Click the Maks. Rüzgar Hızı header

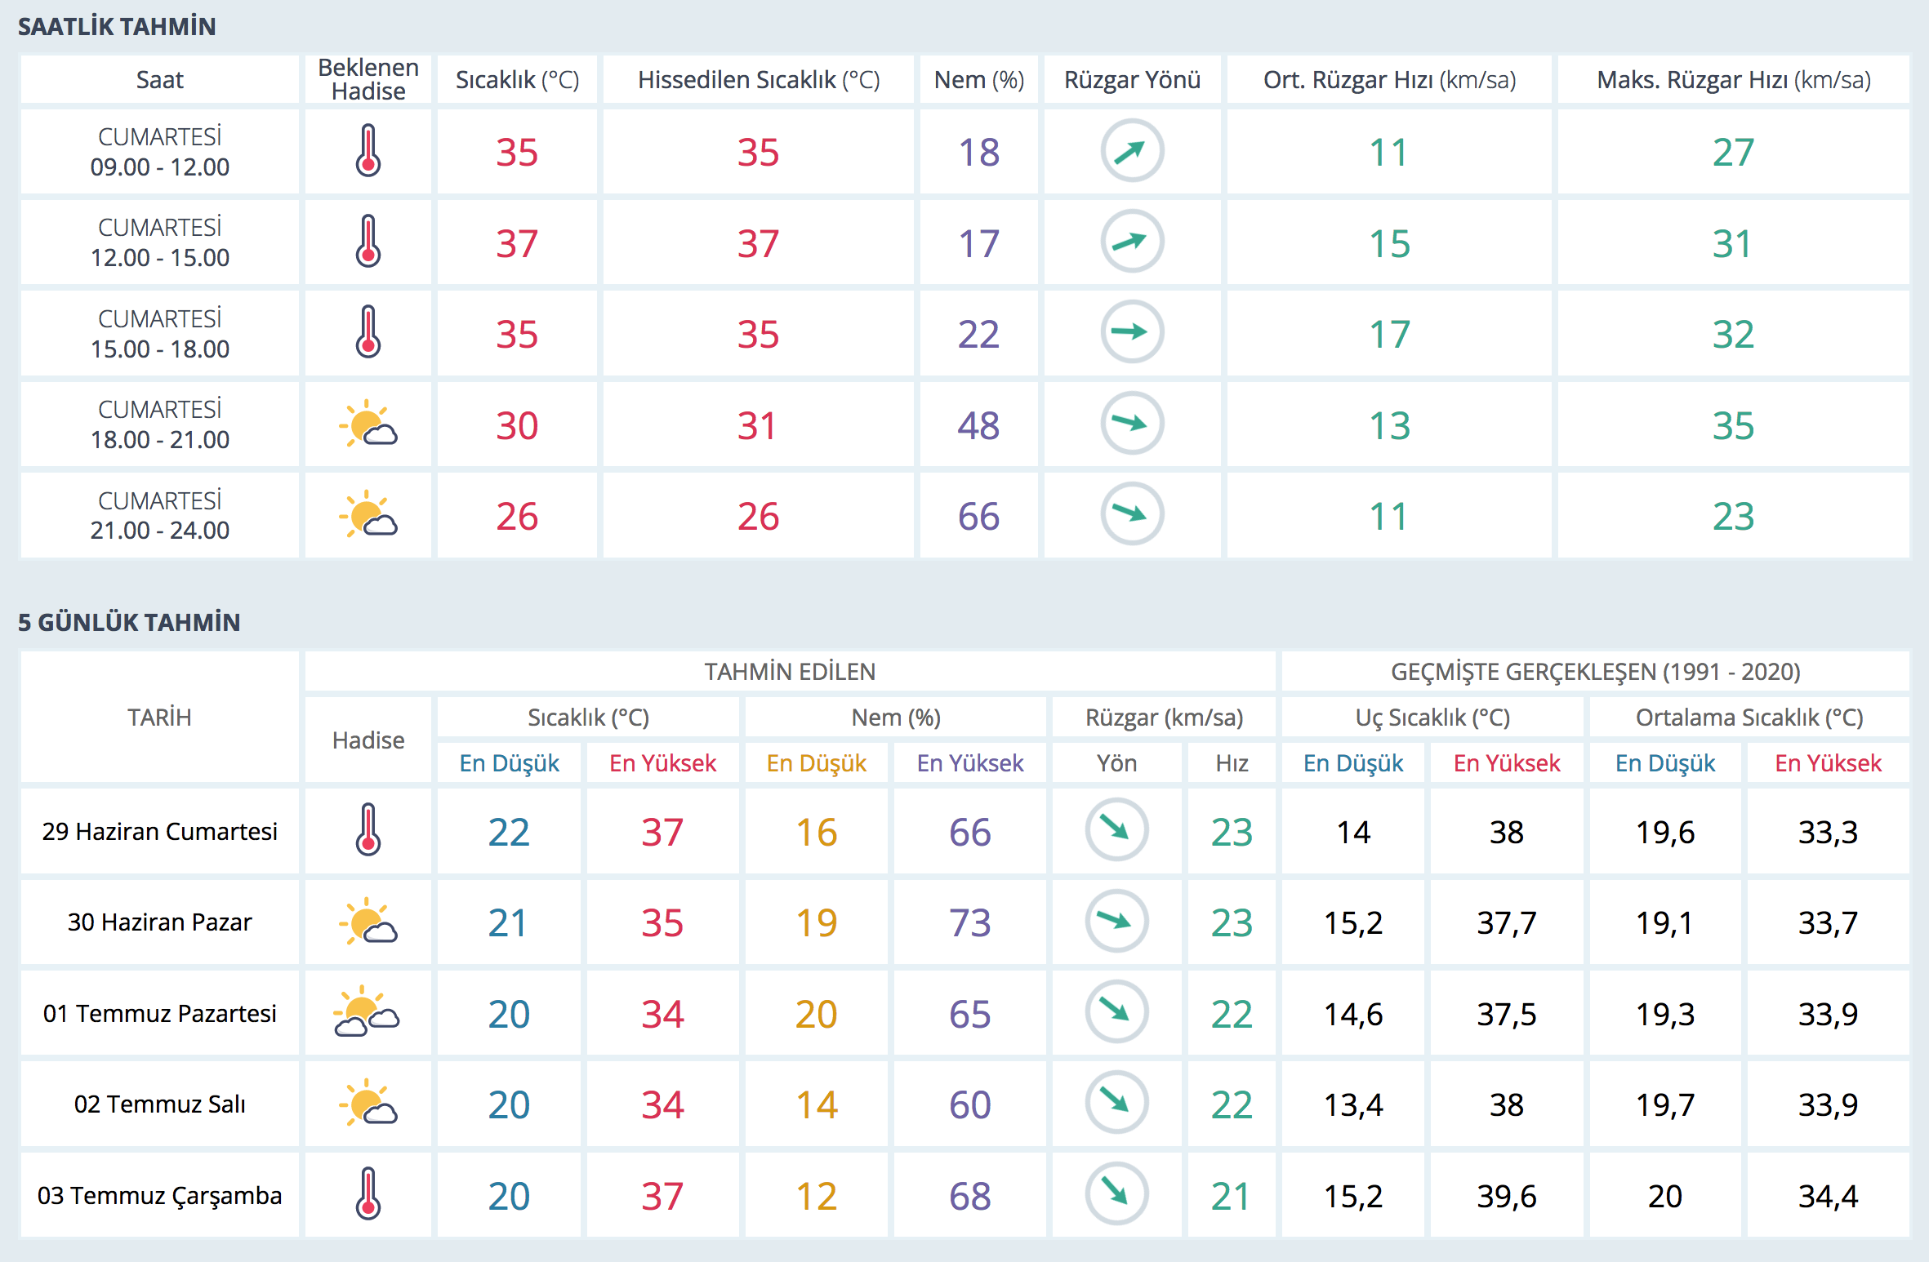click(1733, 80)
